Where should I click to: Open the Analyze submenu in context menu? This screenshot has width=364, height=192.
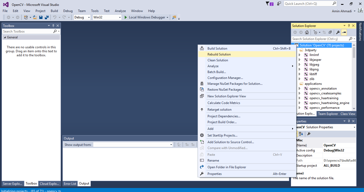[x=247, y=66]
